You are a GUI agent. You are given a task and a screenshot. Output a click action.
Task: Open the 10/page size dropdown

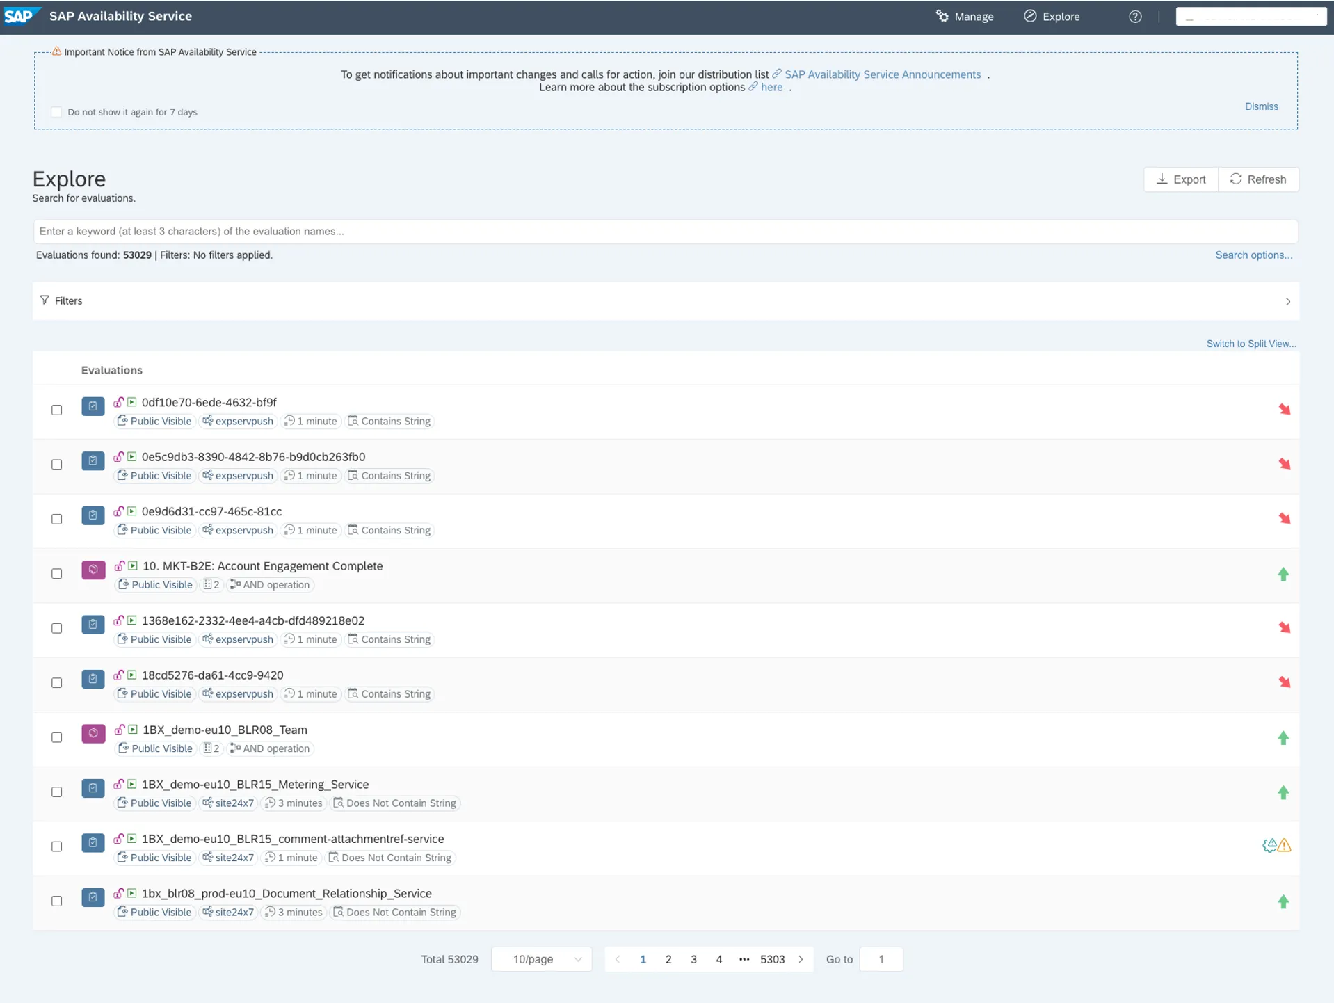click(541, 959)
